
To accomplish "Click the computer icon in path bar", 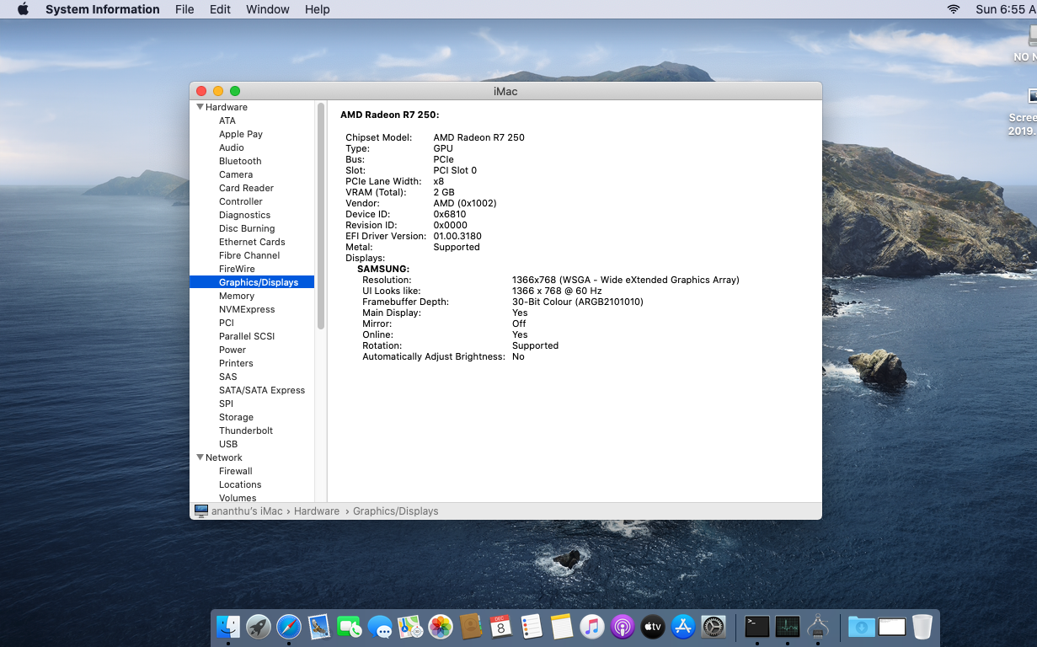I will click(201, 511).
